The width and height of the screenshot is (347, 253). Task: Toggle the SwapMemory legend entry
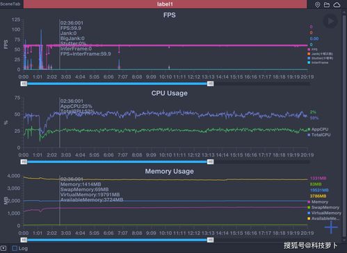[323, 207]
